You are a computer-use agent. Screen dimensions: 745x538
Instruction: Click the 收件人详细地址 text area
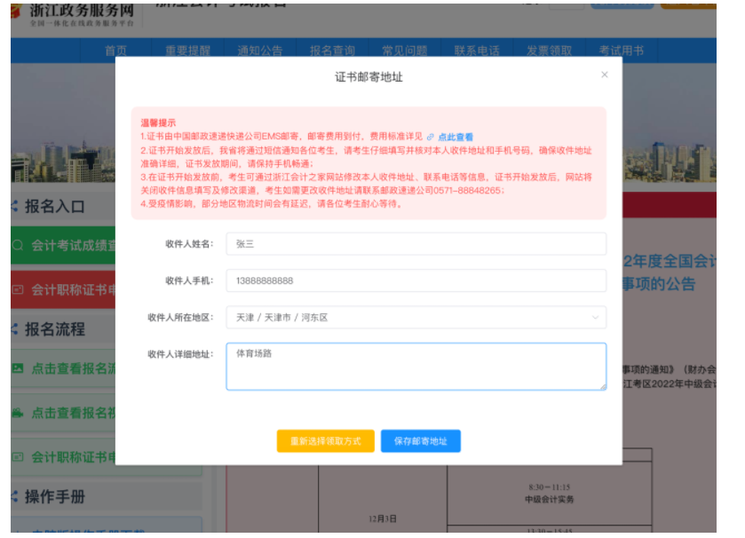(416, 366)
